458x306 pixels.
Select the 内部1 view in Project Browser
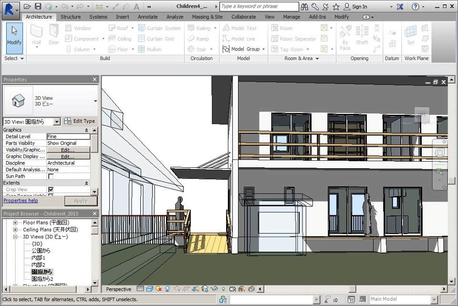(x=38, y=258)
